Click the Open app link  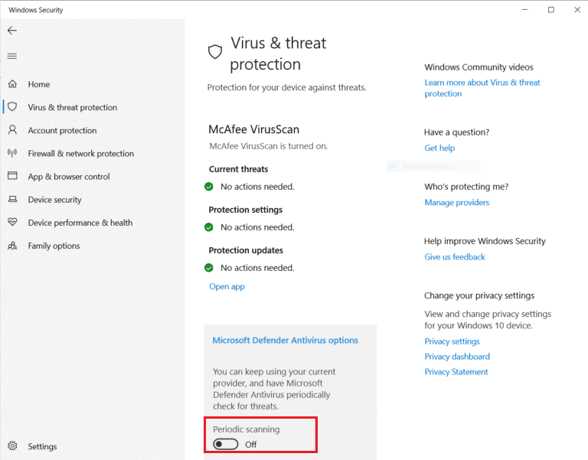pos(227,286)
